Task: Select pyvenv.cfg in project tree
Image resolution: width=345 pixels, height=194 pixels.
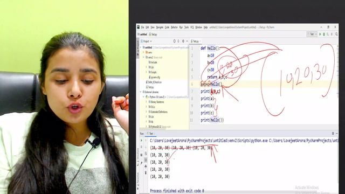Action: [155, 77]
